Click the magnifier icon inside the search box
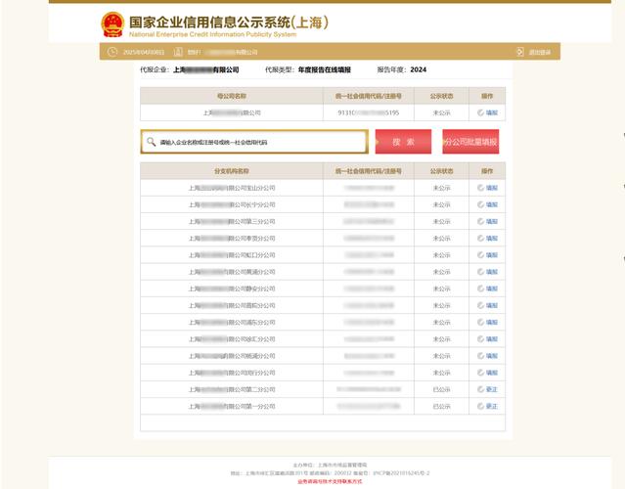The image size is (625, 489). (151, 142)
